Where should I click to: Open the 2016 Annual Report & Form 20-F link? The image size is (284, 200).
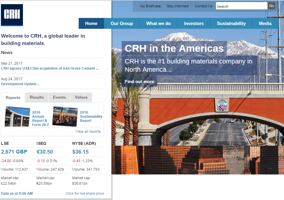41,119
